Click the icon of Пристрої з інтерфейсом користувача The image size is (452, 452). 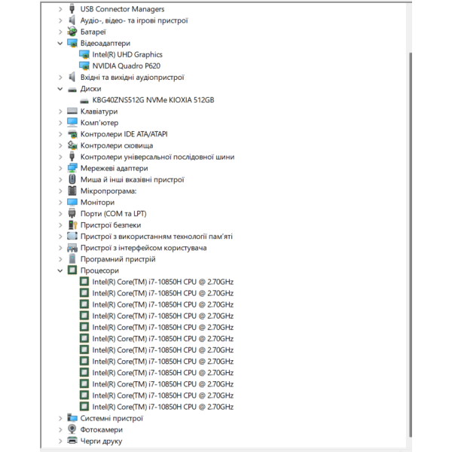[x=72, y=248]
